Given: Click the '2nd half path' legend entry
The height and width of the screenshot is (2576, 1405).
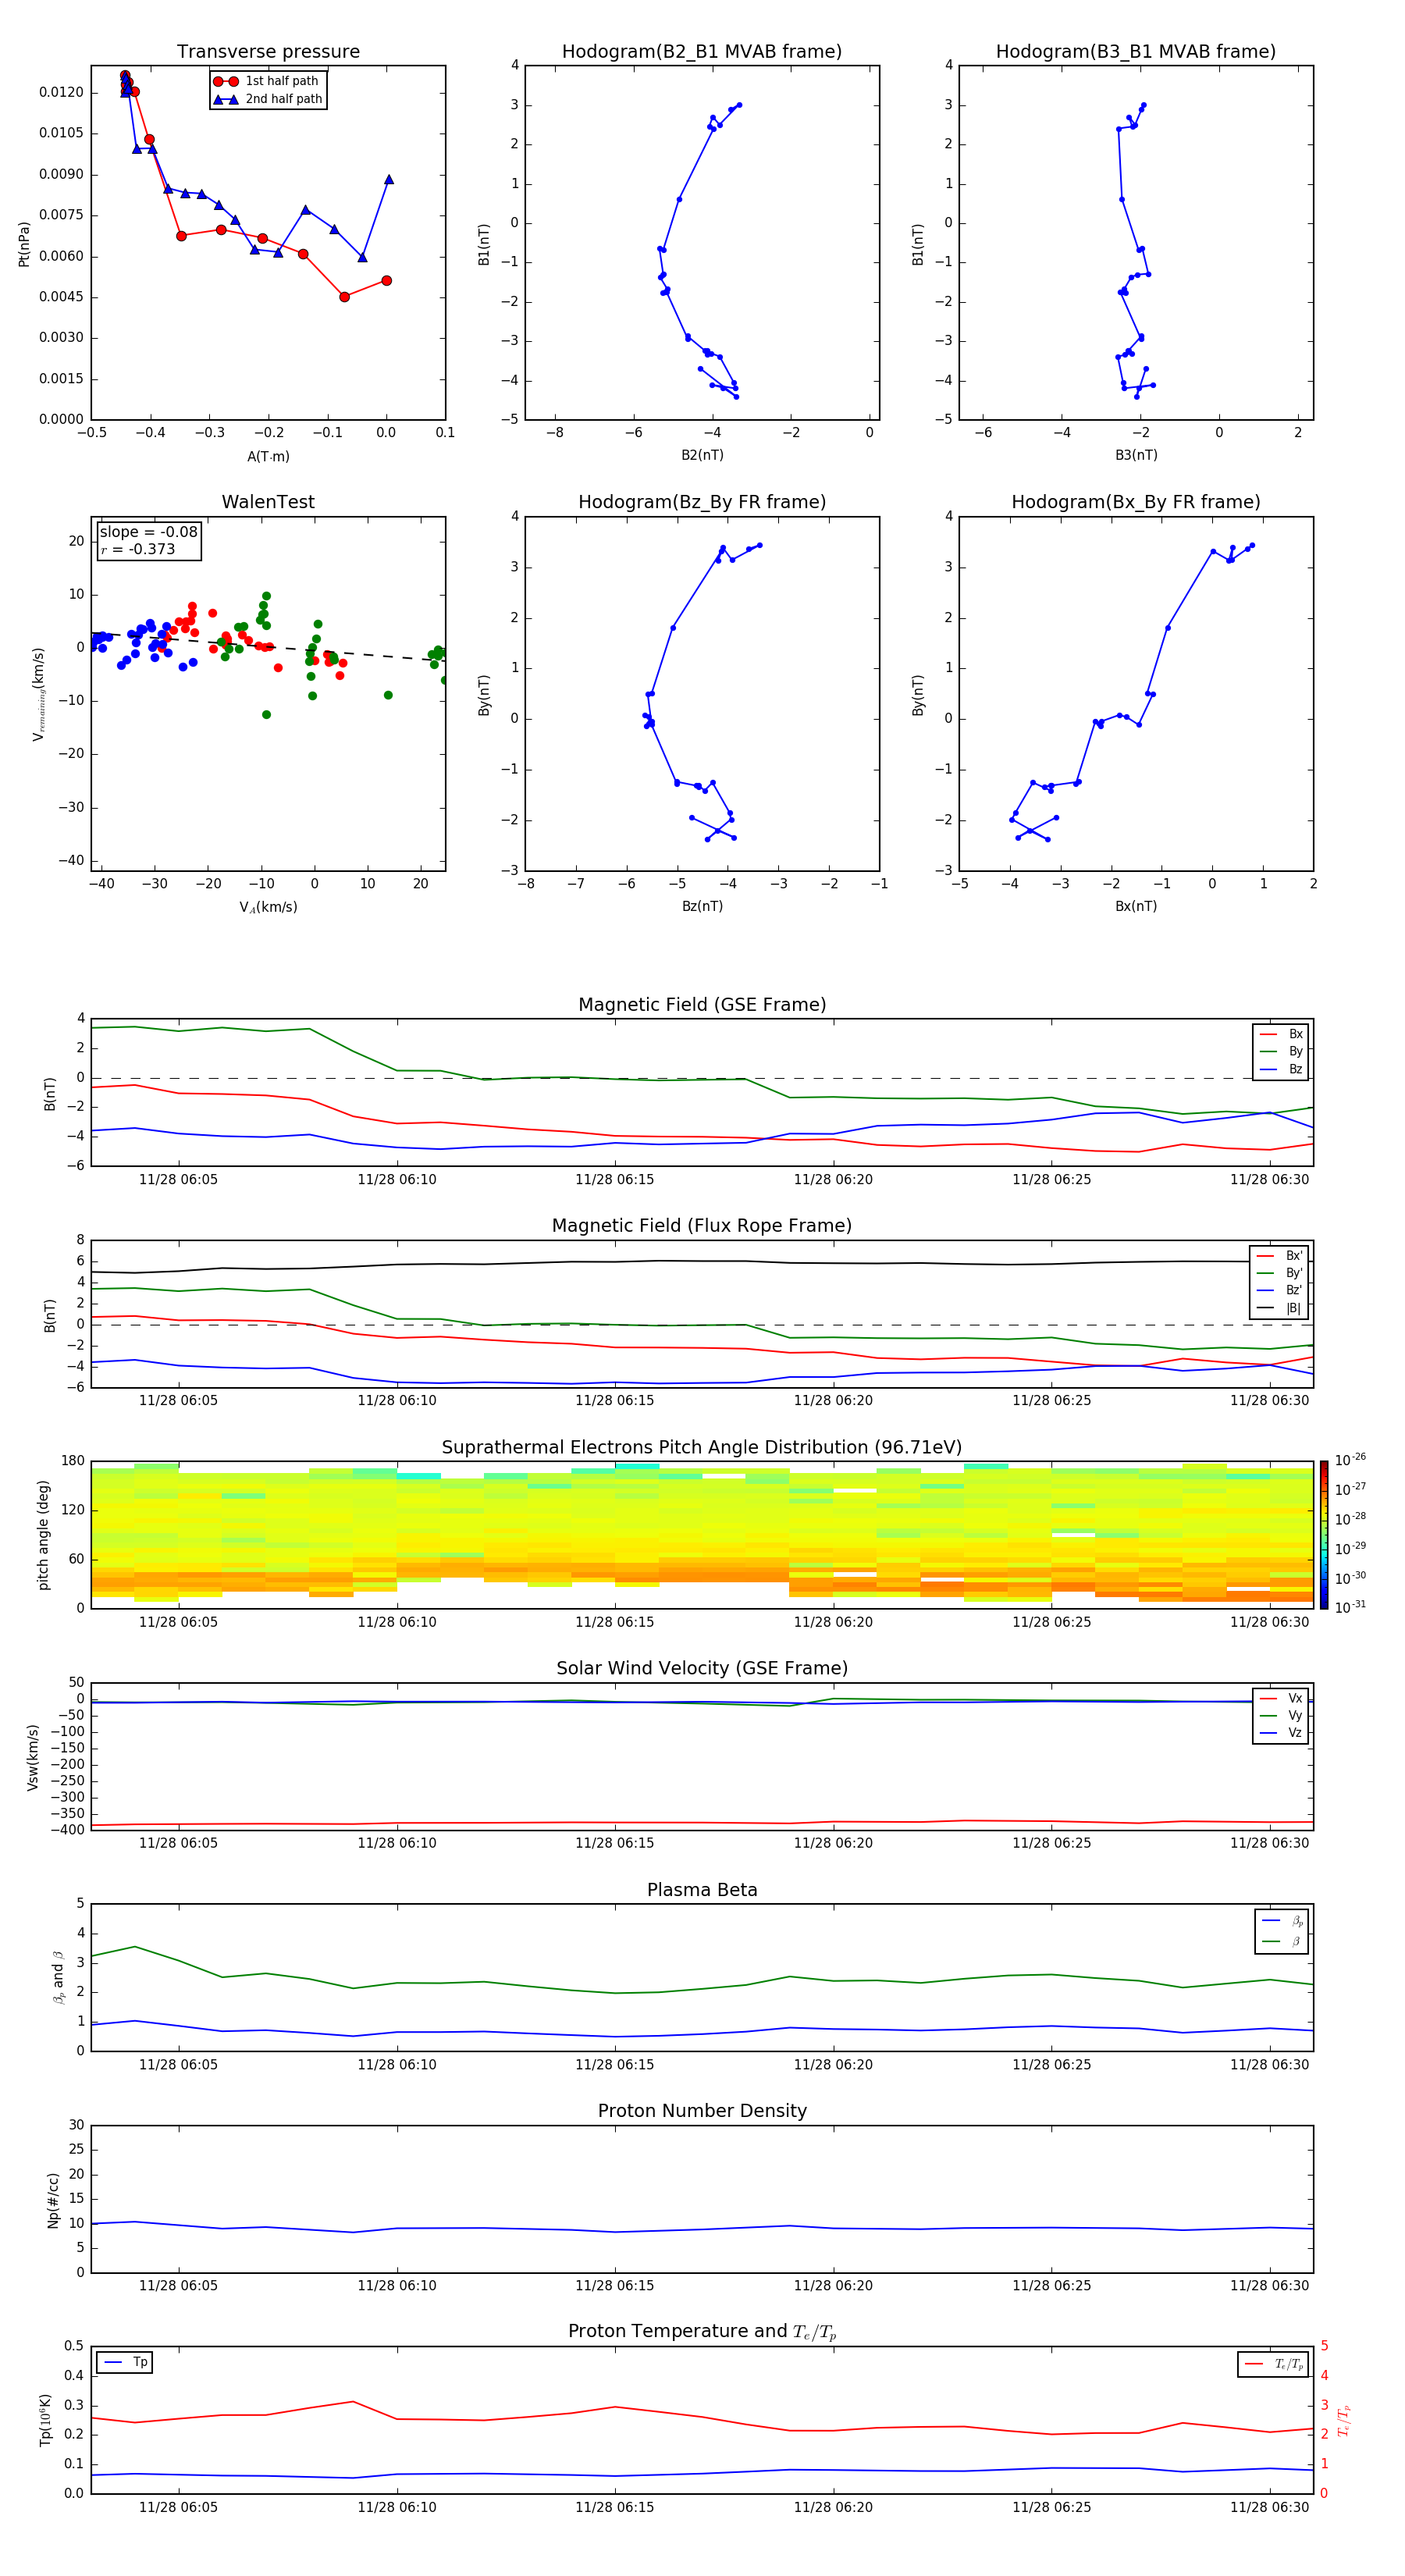Looking at the screenshot, I should click(x=267, y=99).
